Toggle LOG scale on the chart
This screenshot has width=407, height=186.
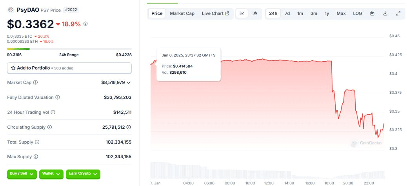[x=357, y=13]
